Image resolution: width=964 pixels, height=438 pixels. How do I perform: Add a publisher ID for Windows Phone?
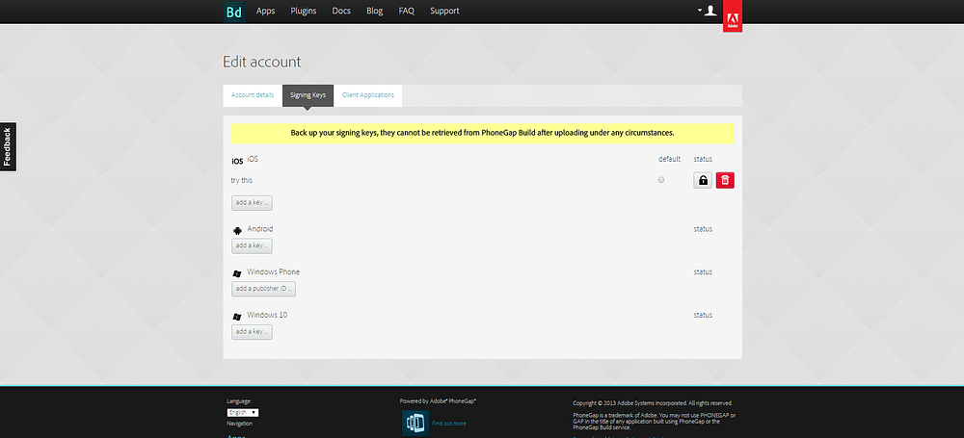click(x=264, y=289)
